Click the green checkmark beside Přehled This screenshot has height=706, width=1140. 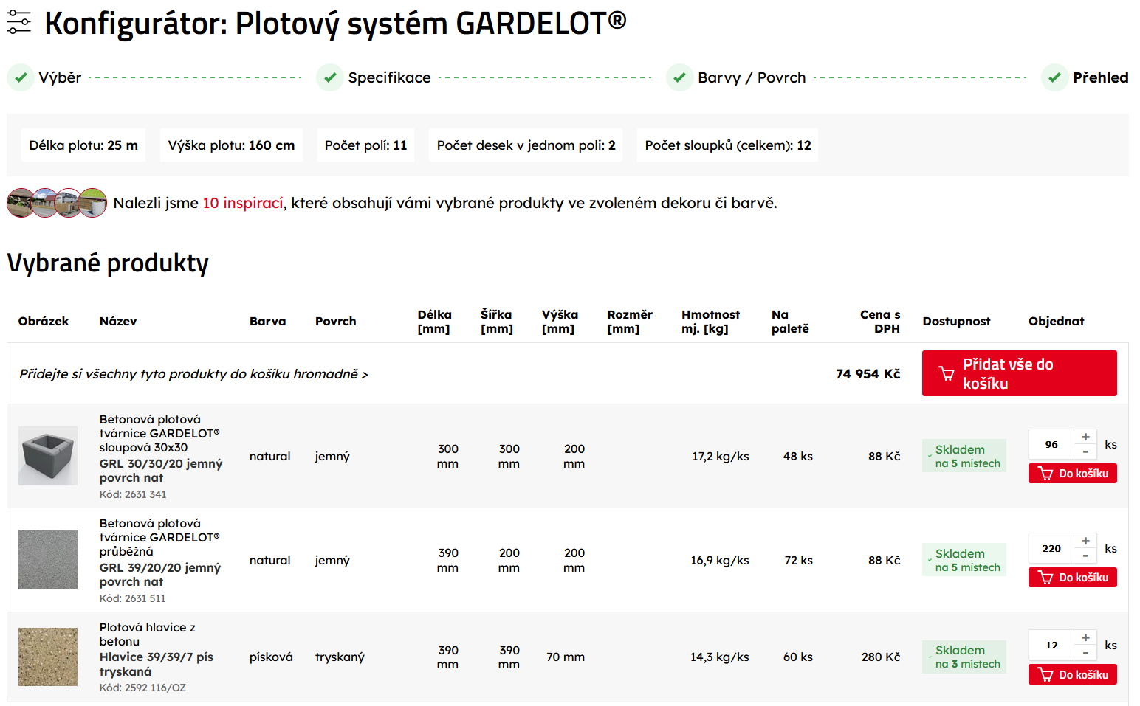[x=1054, y=77]
